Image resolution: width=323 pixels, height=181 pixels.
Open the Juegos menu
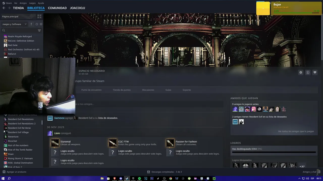tap(32, 3)
